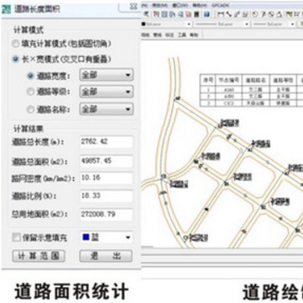Select the linear dimension tool icon
The width and height of the screenshot is (303, 303).
(x=221, y=14)
